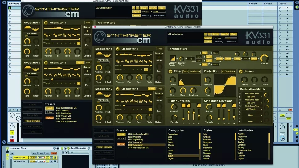Viewport: 299px width, 168px height.
Task: Click the Velocity Scaling icon in Architecture
Action: 173,58
